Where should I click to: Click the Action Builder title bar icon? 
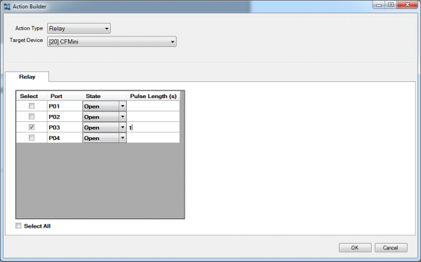coord(7,6)
